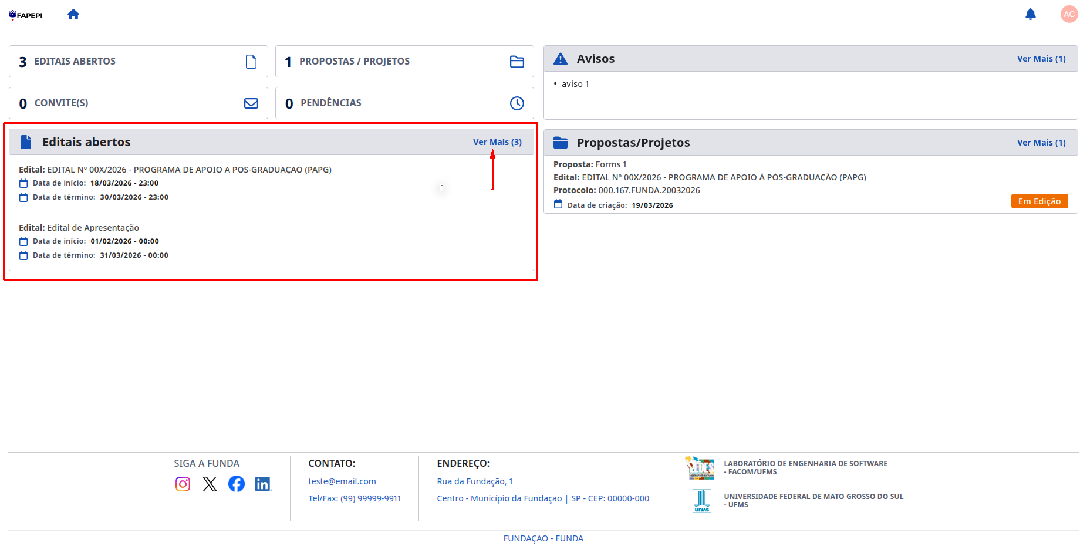
Task: Open the Facebook social link
Action: (237, 484)
